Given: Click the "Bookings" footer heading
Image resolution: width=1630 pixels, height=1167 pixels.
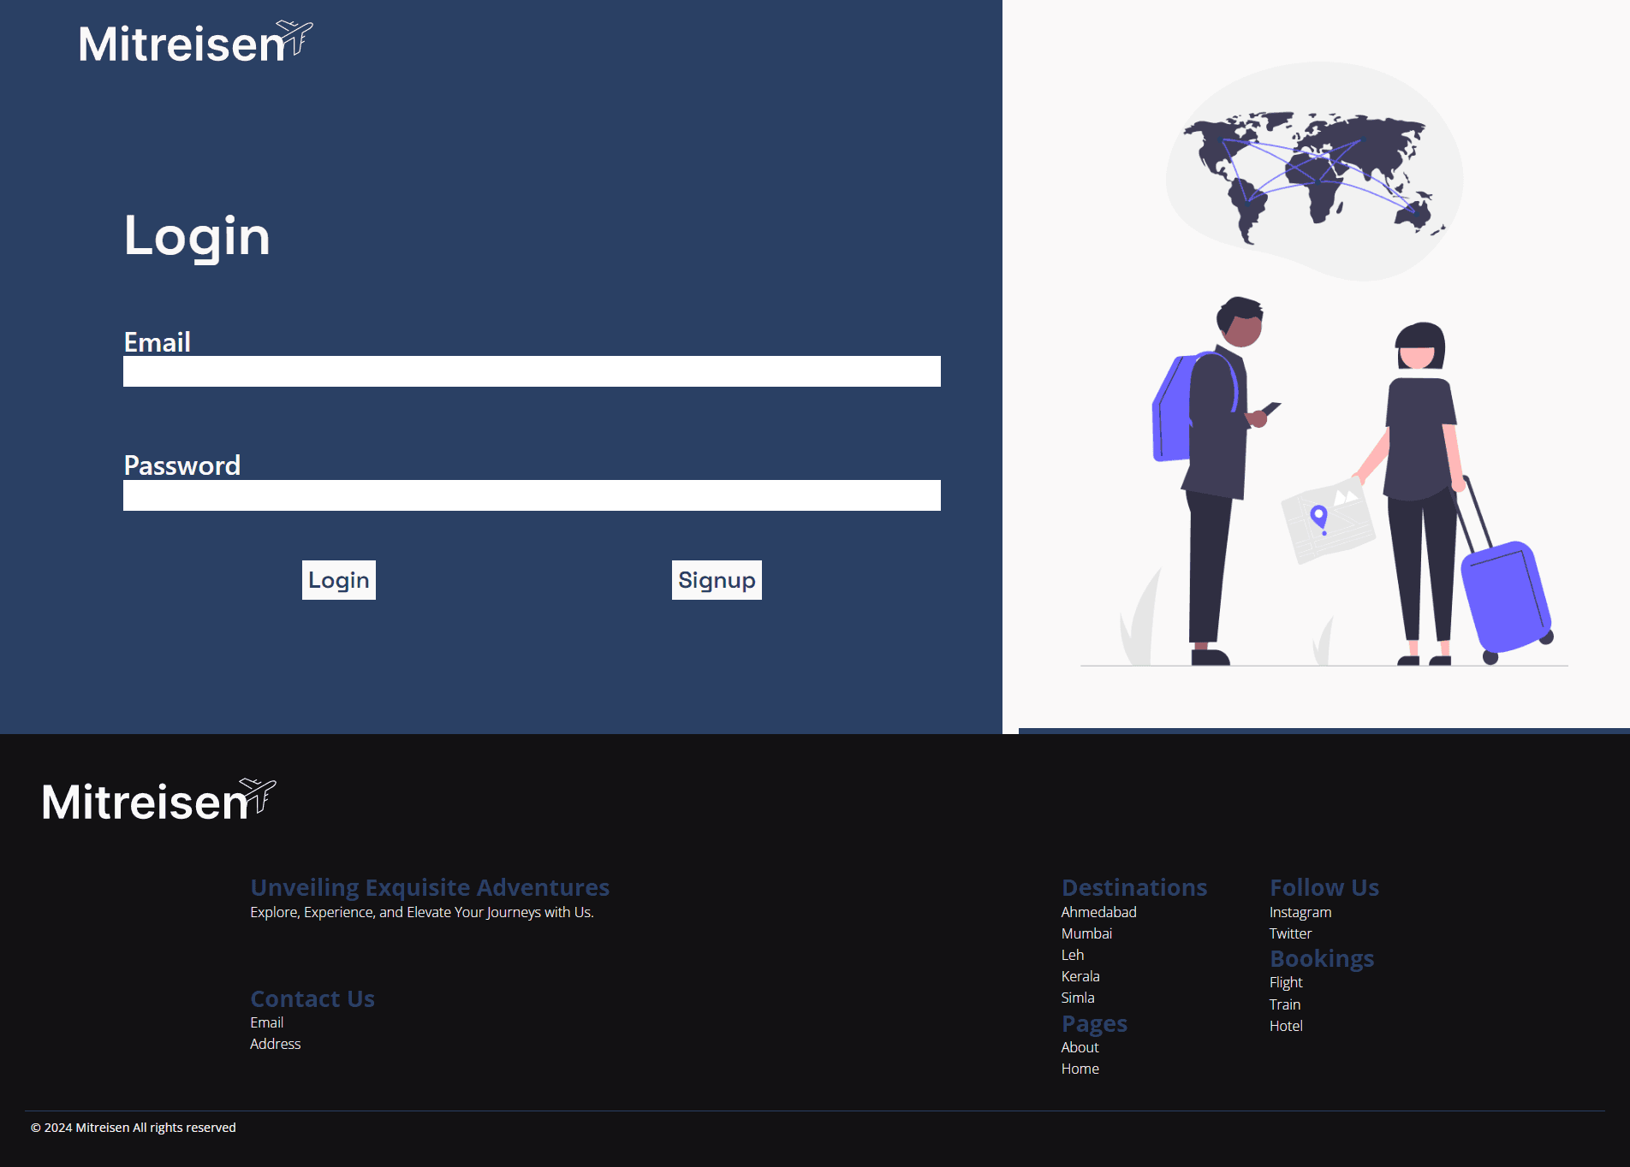Looking at the screenshot, I should 1322,958.
